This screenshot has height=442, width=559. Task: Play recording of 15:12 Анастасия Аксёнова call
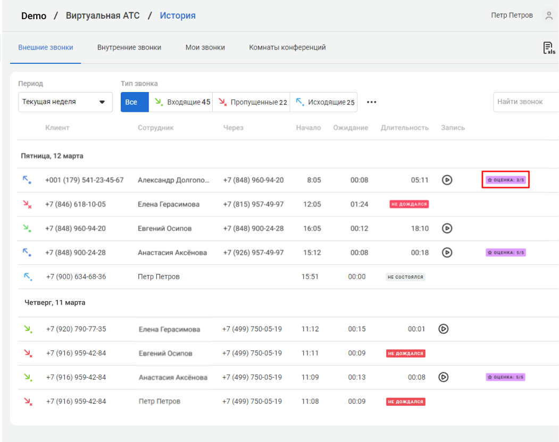[447, 253]
